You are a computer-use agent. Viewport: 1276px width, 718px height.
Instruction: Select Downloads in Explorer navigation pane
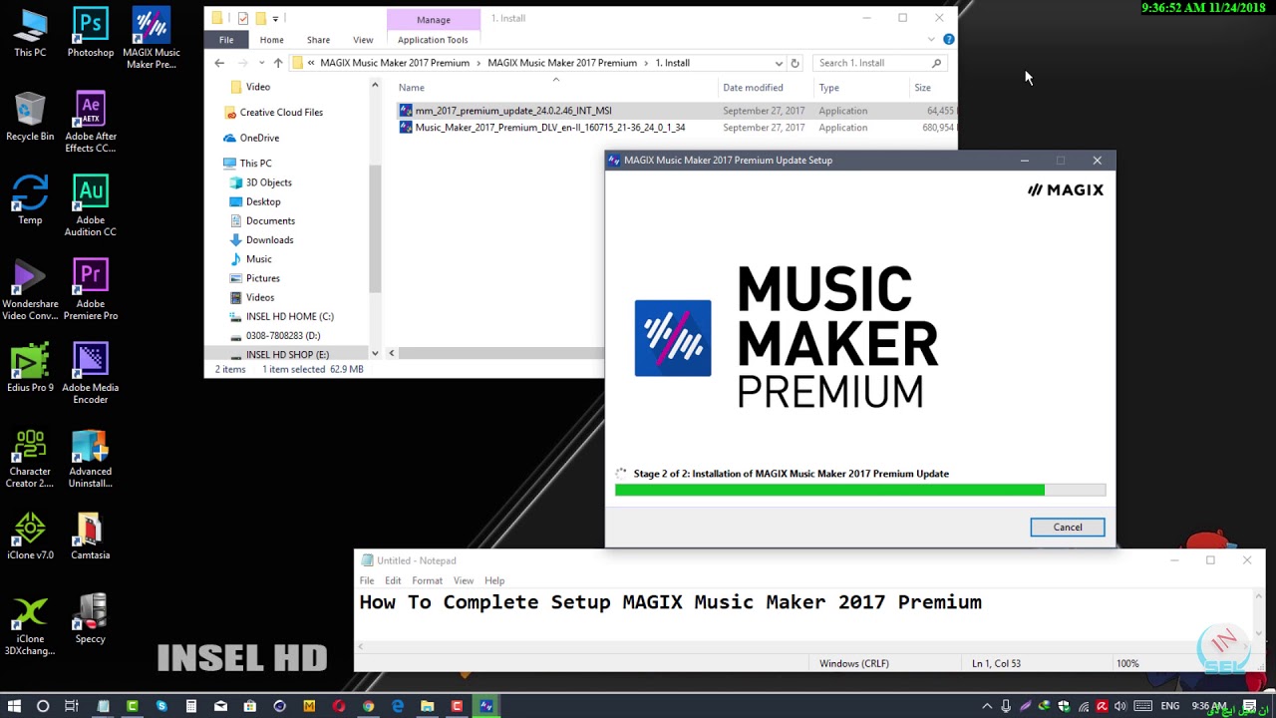[269, 239]
